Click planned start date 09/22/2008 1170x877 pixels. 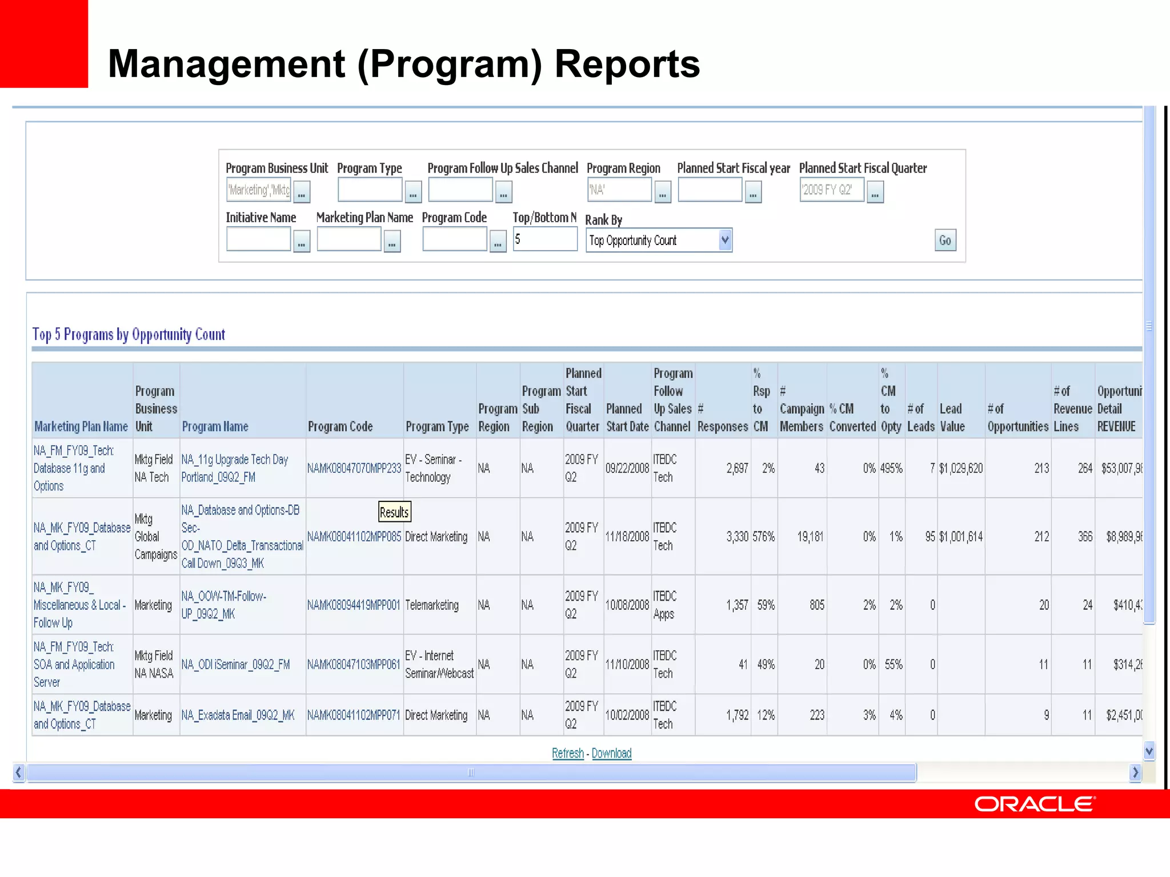(x=627, y=468)
